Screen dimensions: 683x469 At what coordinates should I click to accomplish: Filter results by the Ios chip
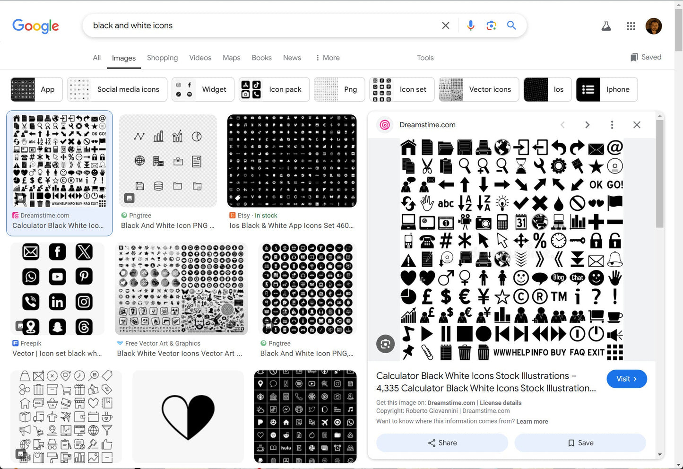[x=548, y=89]
